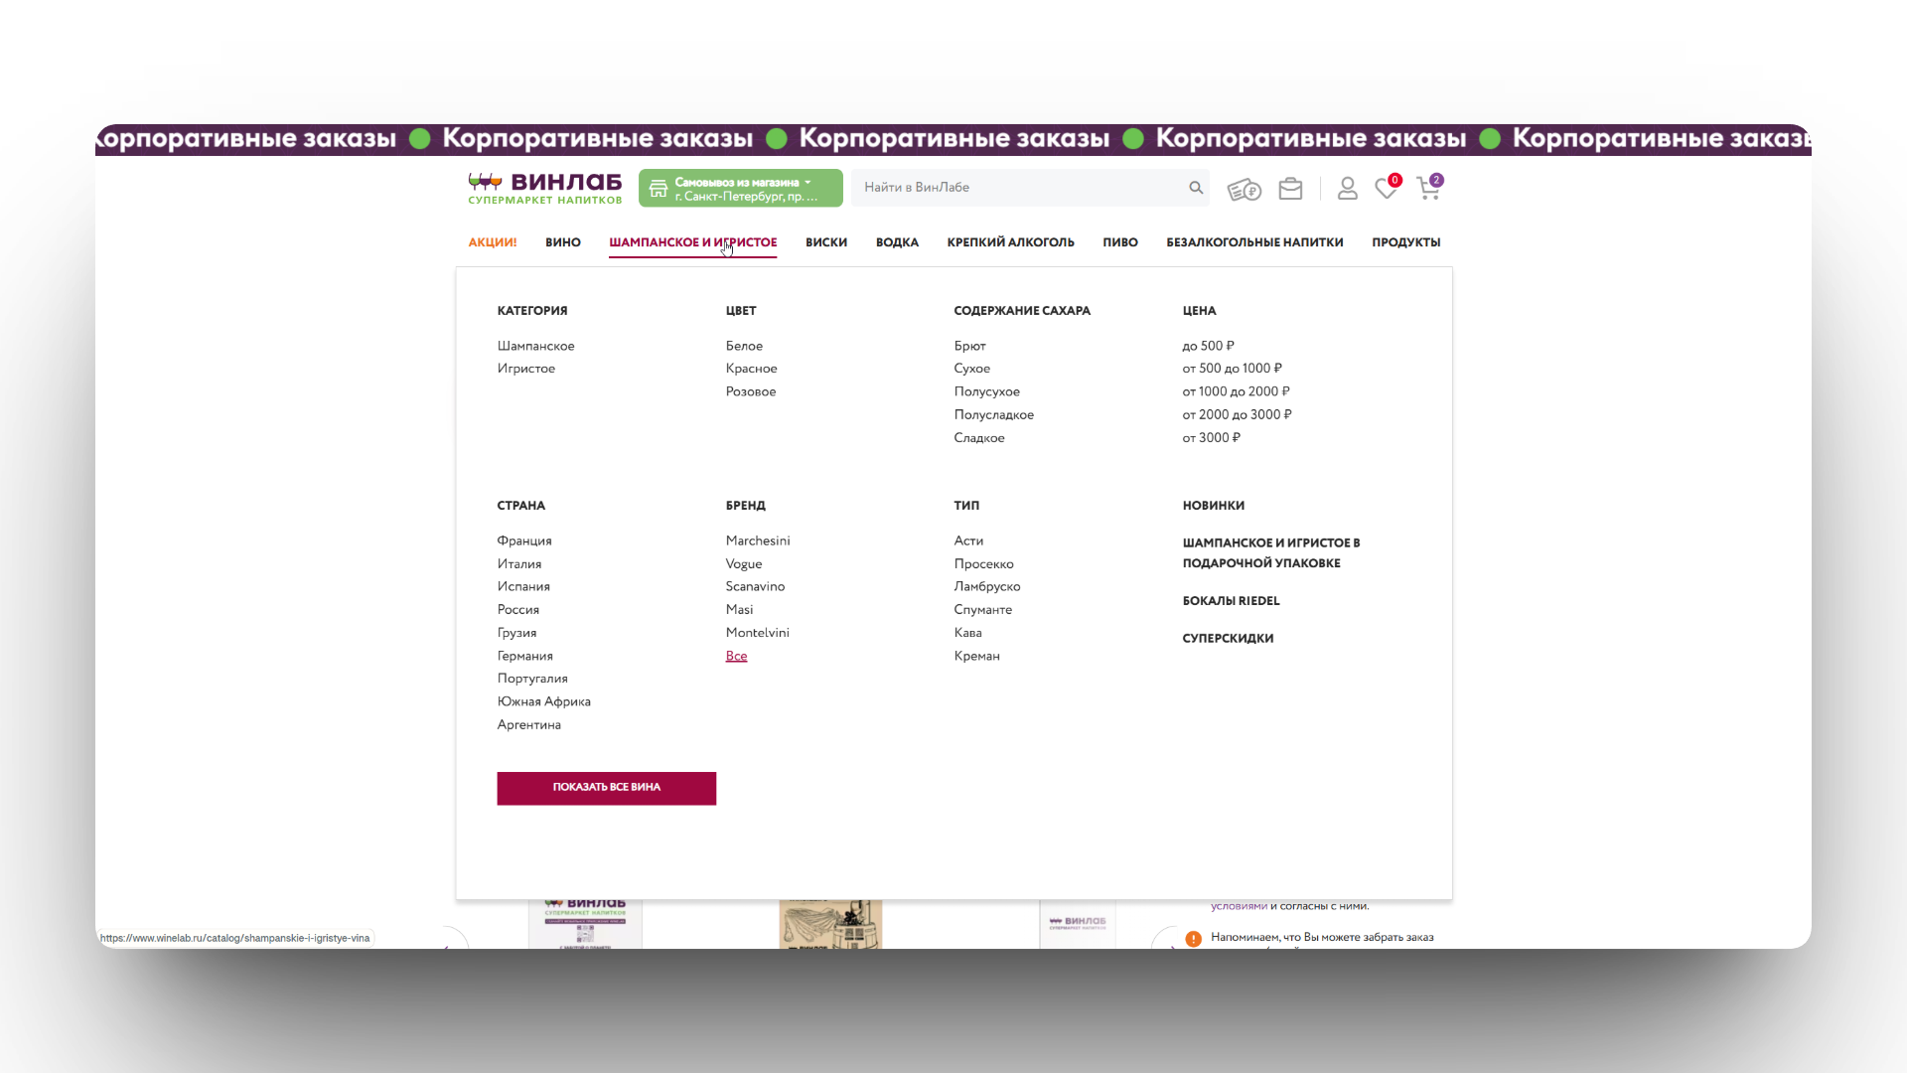Click the search magnifier icon

coord(1196,188)
